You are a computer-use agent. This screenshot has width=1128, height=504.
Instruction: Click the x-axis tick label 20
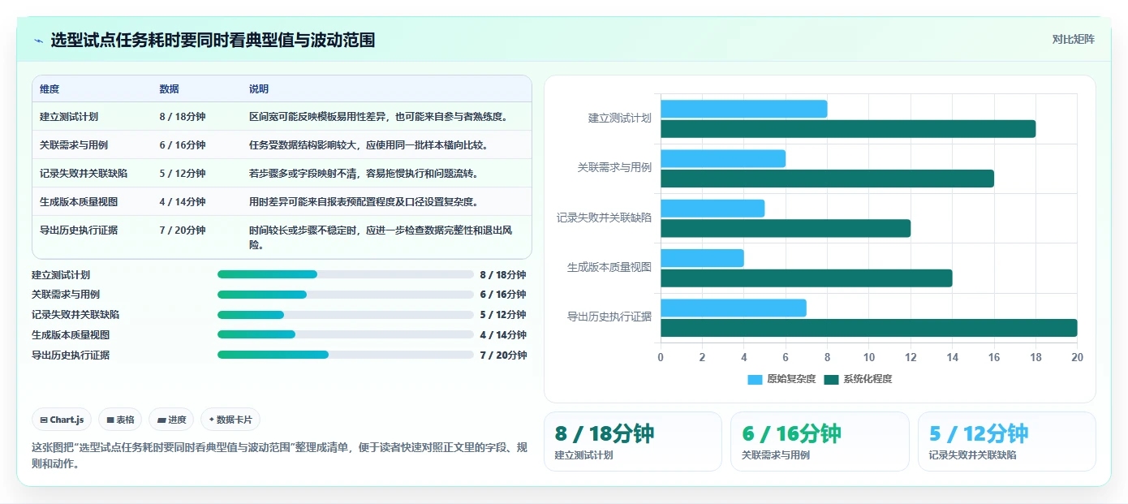point(1077,357)
